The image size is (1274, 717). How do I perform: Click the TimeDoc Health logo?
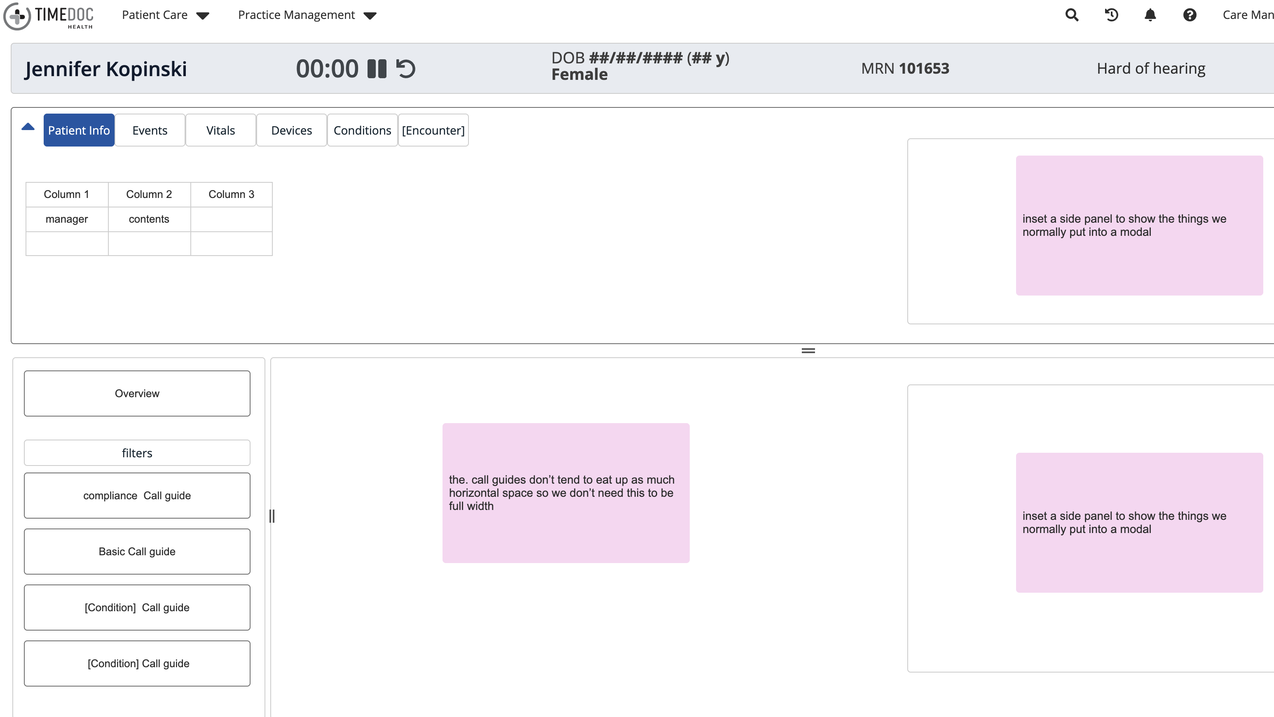pos(49,16)
